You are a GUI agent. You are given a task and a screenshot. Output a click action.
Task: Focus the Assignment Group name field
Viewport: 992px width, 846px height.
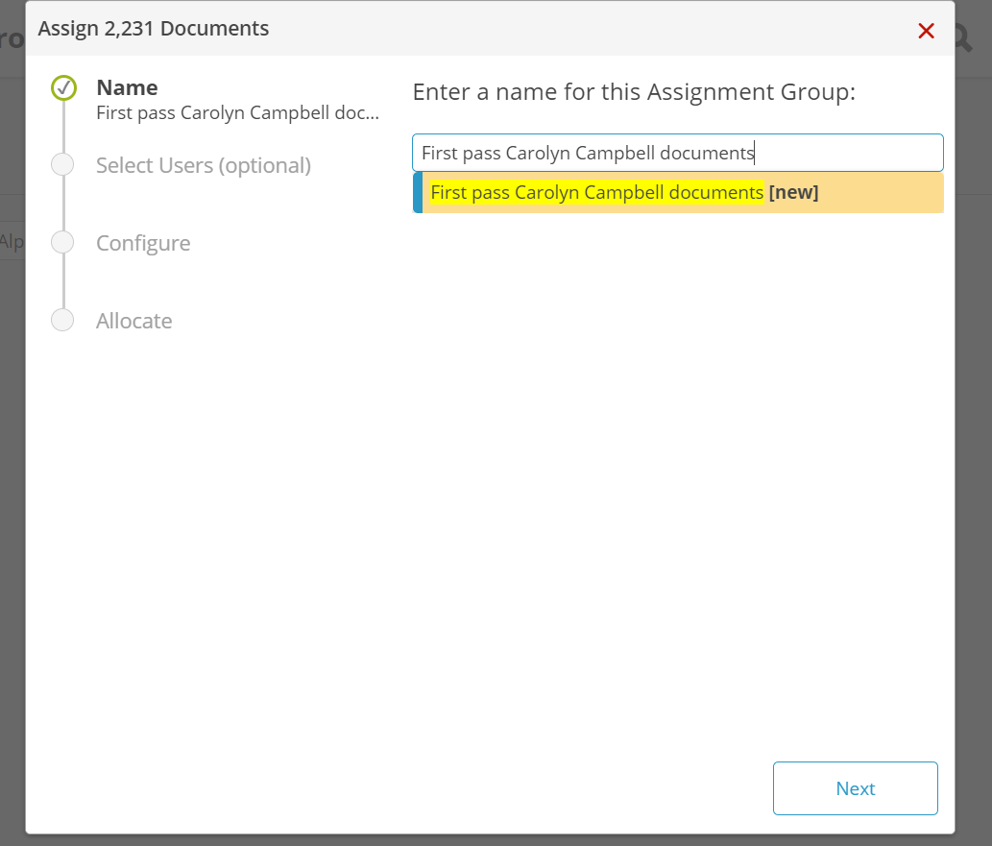pos(678,153)
